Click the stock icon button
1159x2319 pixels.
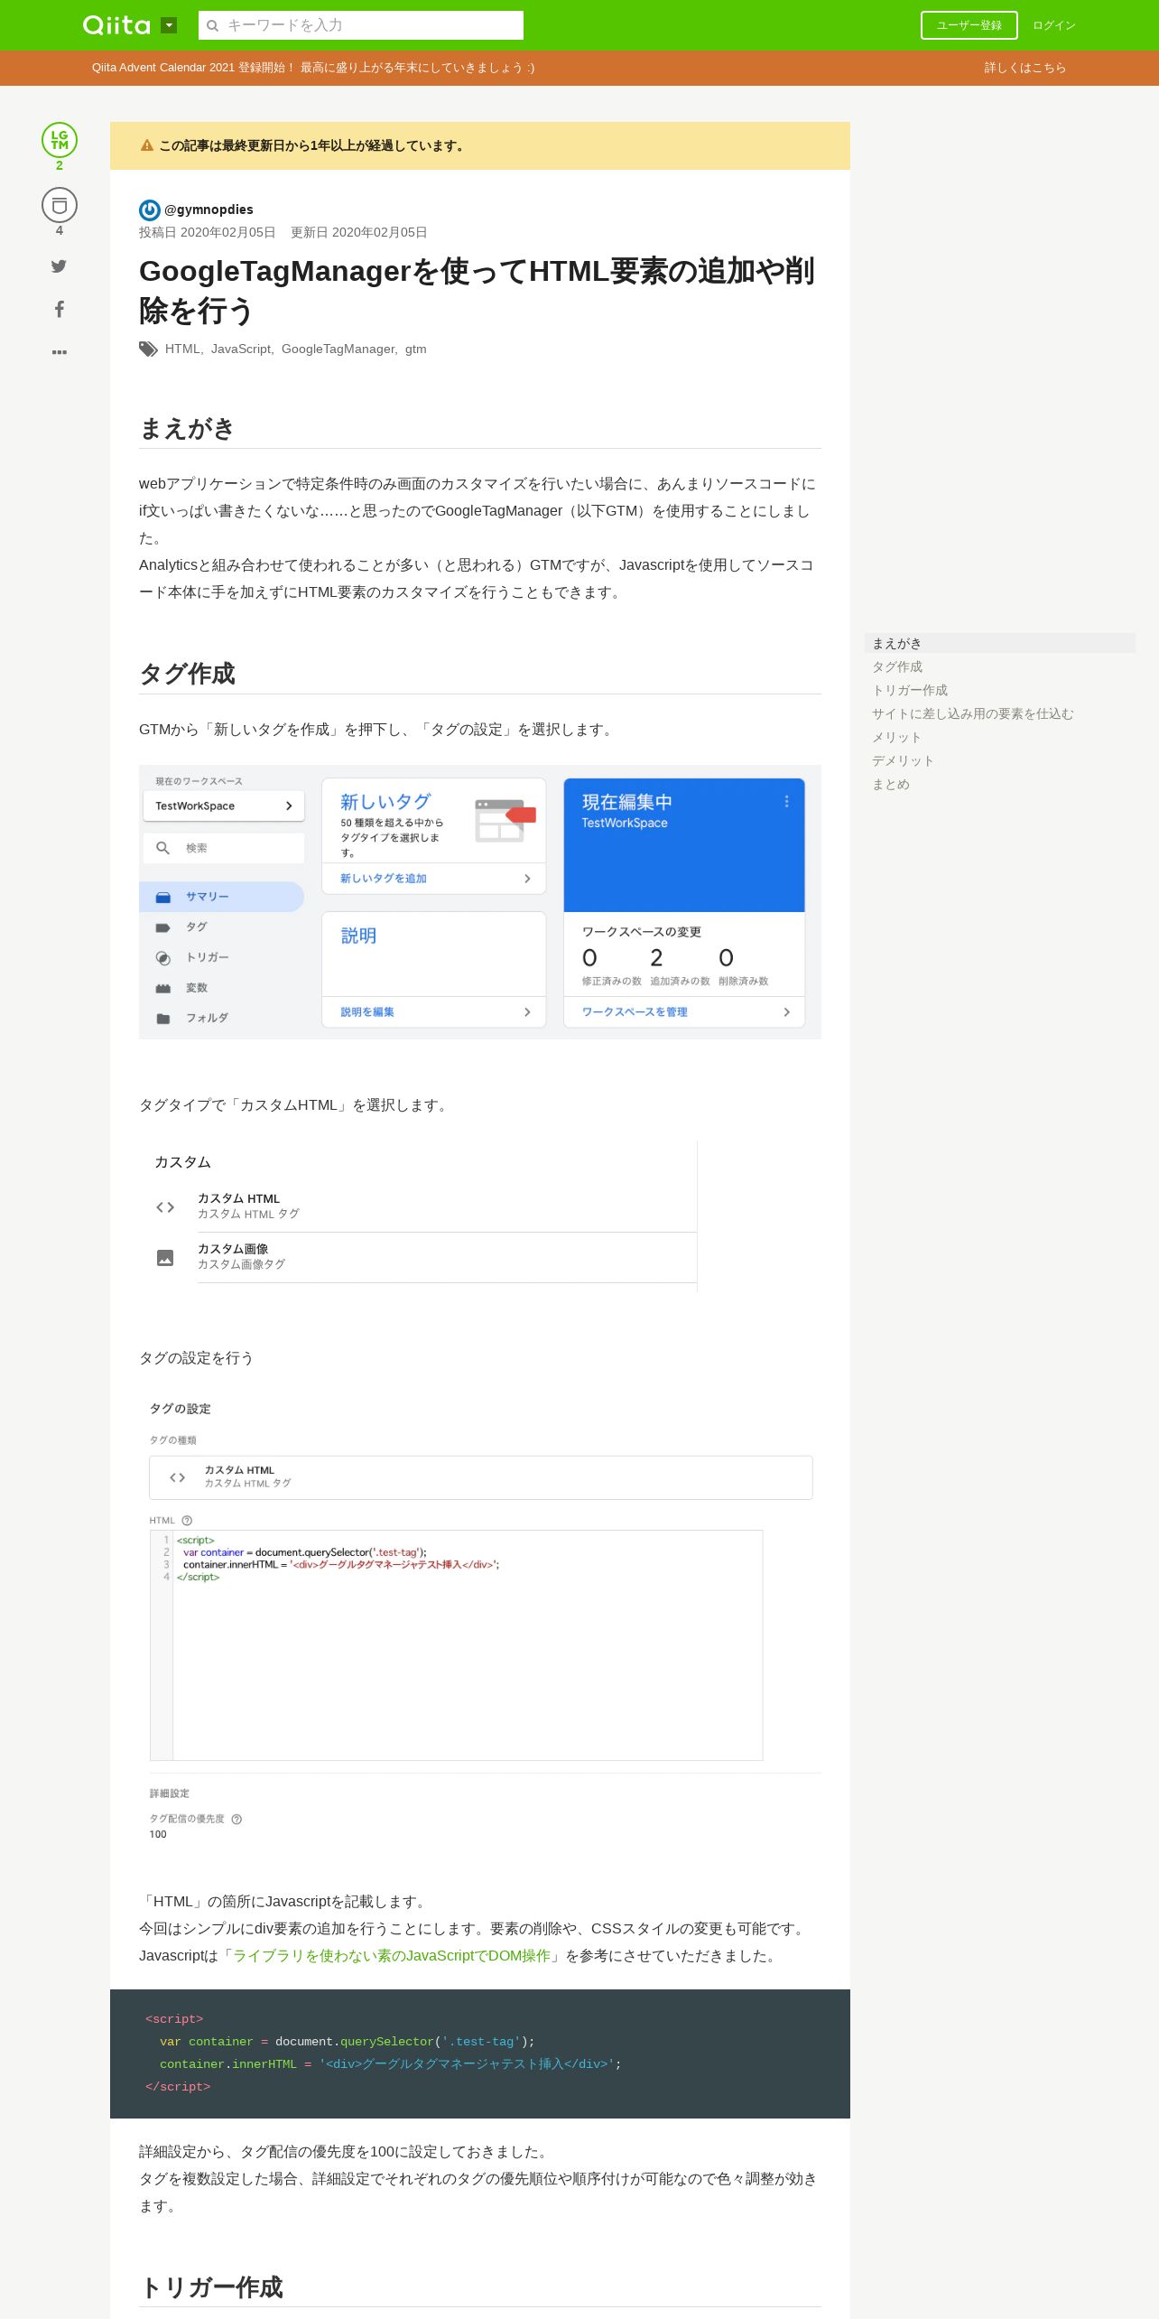(x=60, y=205)
